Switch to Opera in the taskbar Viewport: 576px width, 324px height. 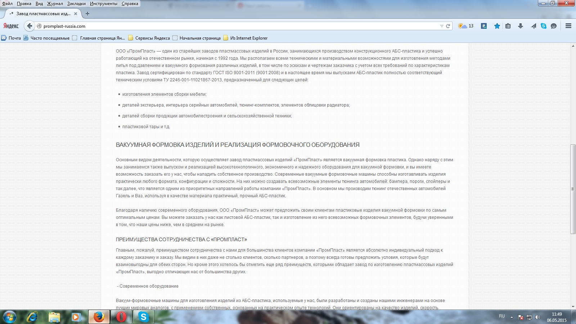(121, 317)
